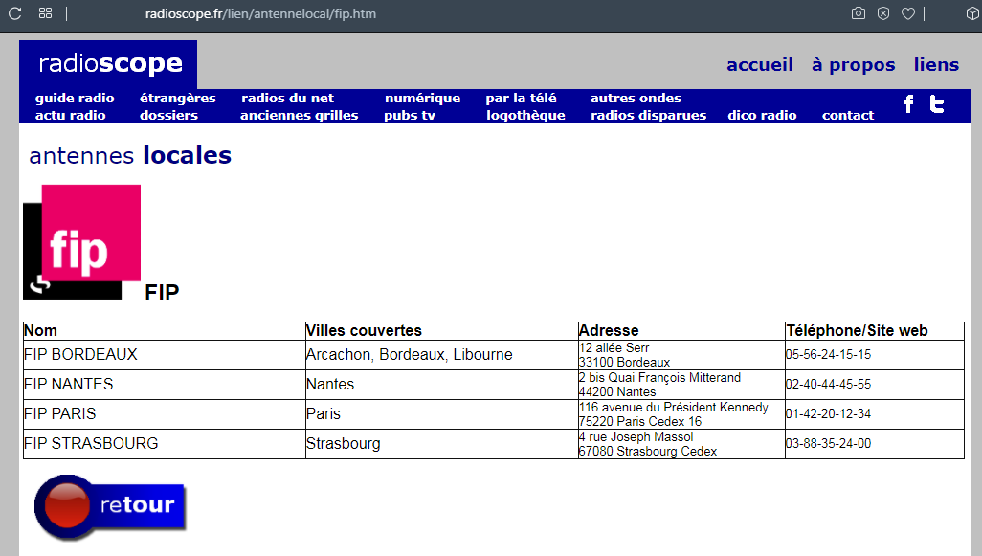Screen dimensions: 982x556
Task: Open the à propos page
Action: 853,65
